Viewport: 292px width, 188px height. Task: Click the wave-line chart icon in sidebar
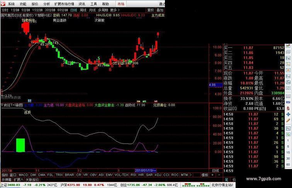[x=288, y=96]
